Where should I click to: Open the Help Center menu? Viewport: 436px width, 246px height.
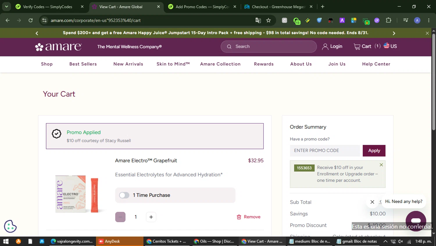click(x=376, y=64)
